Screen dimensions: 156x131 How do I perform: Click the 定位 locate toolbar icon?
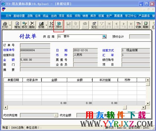(x=94, y=25)
